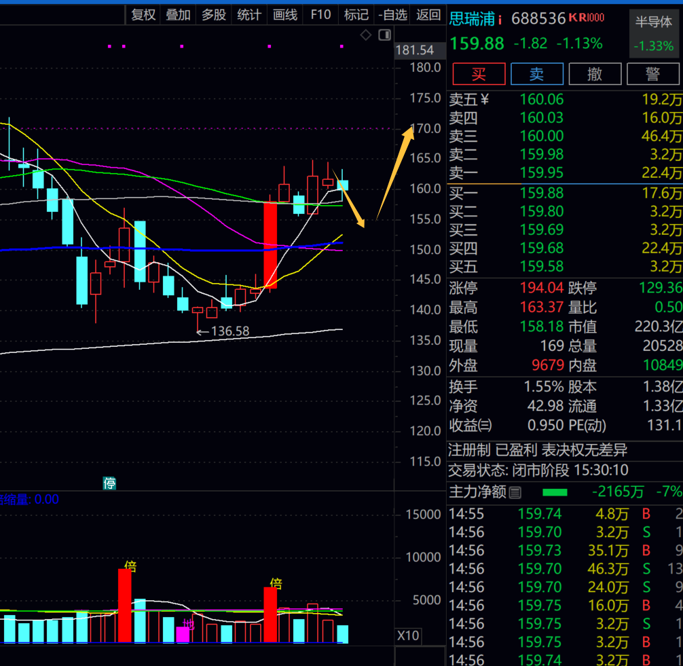This screenshot has height=666, width=683.
Task: Click the diamond icon above the chart
Action: pos(366,35)
